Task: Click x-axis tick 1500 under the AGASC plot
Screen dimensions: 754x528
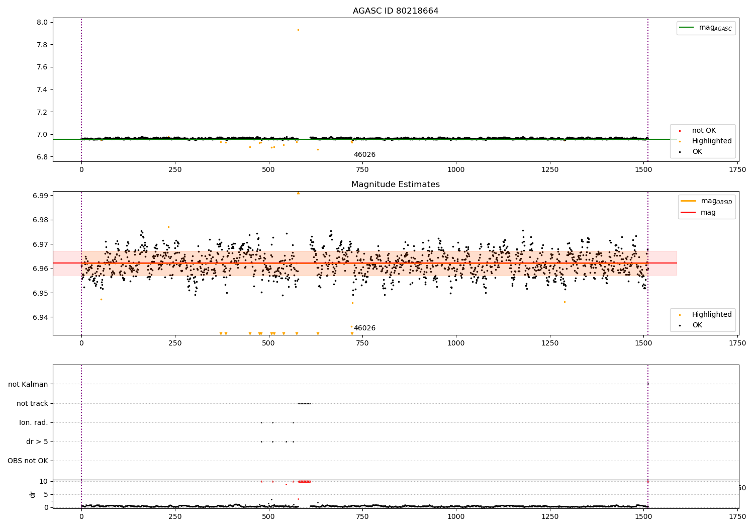Action: (643, 170)
